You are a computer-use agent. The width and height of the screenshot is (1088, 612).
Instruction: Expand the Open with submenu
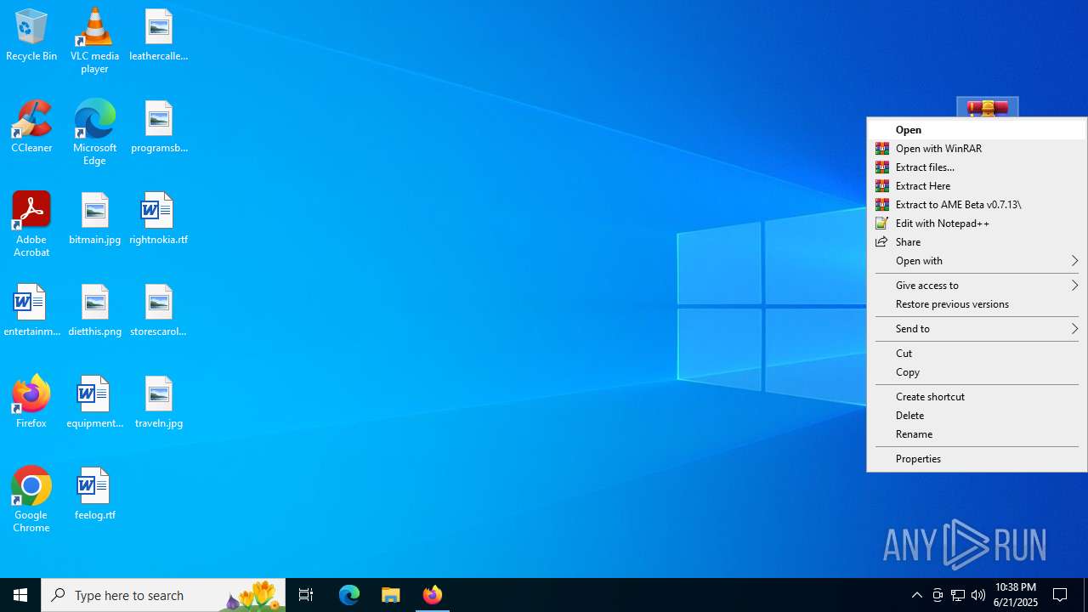coord(977,261)
